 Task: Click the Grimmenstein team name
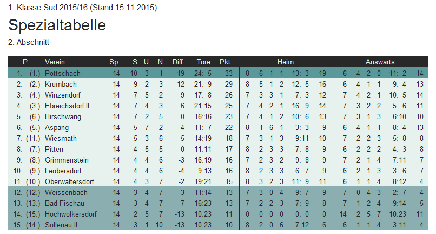pos(66,160)
